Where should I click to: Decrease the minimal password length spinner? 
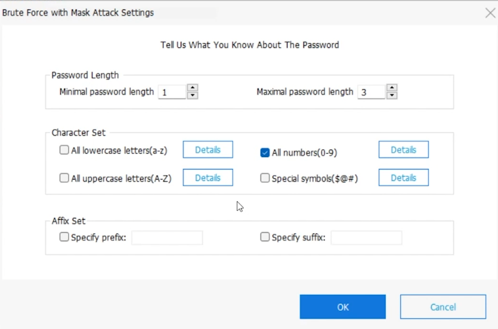tap(192, 95)
